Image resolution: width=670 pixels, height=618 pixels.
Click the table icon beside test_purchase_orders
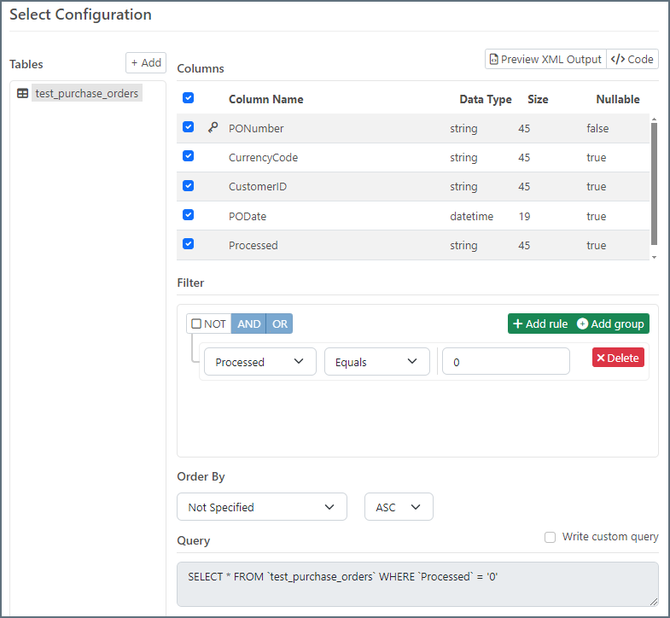(x=23, y=94)
